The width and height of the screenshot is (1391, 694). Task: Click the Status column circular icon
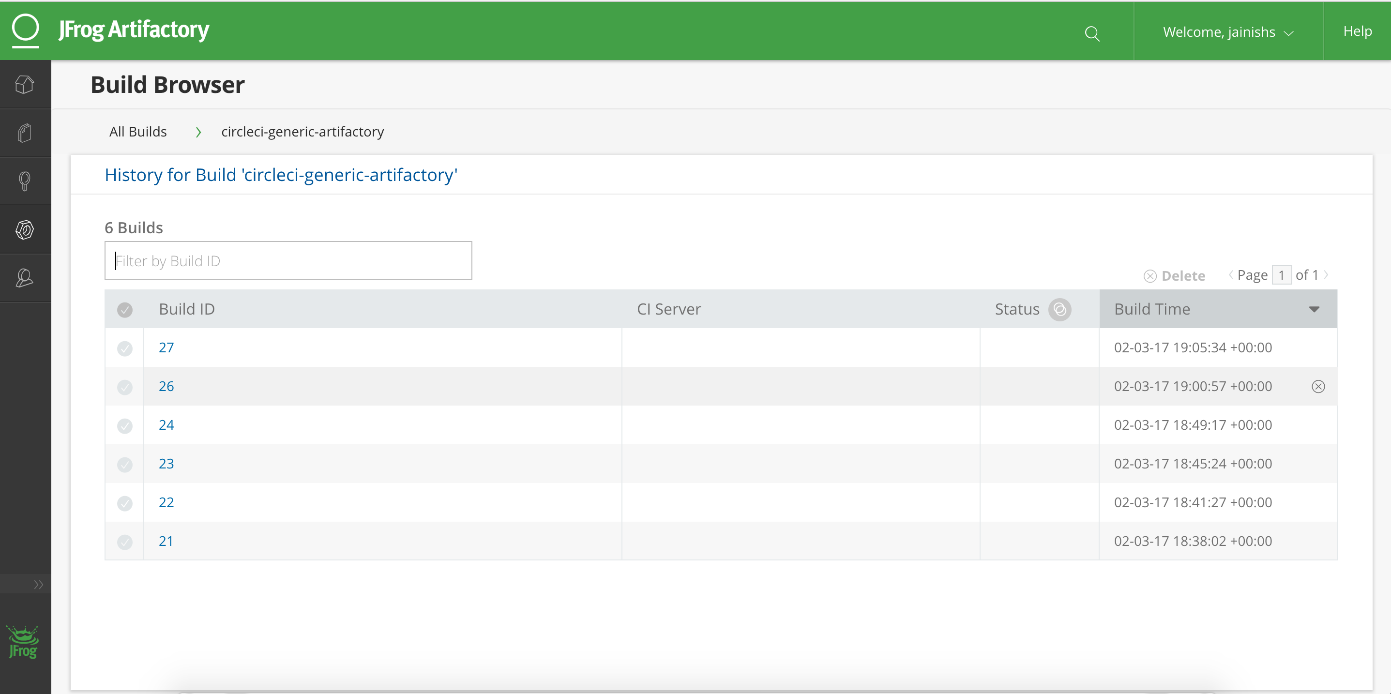[1059, 309]
